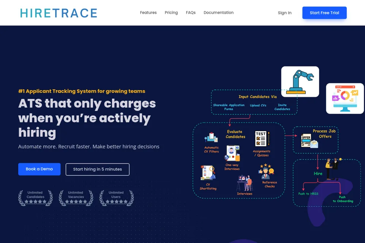Click the 'CV Shortlisting' label

click(x=208, y=186)
